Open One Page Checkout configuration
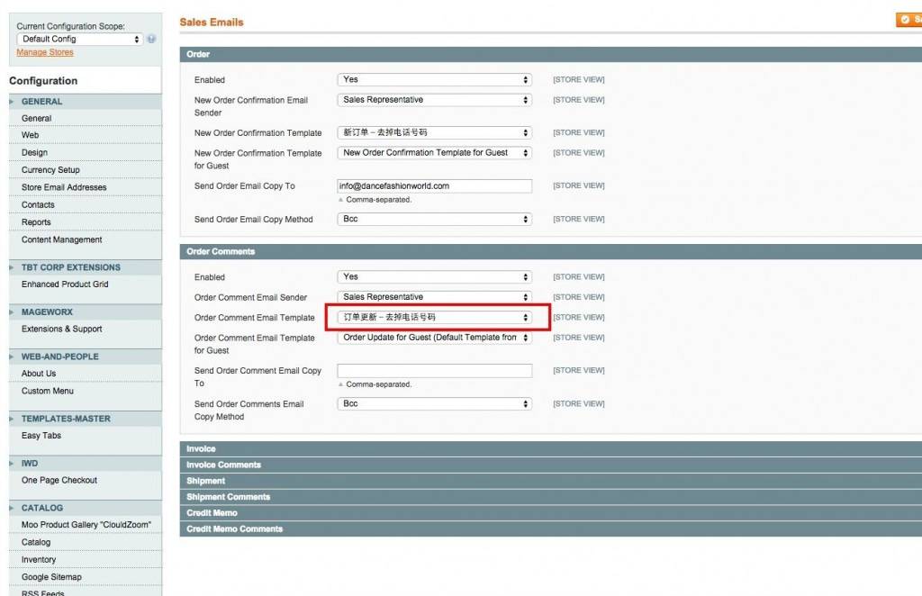Image resolution: width=922 pixels, height=596 pixels. point(59,481)
